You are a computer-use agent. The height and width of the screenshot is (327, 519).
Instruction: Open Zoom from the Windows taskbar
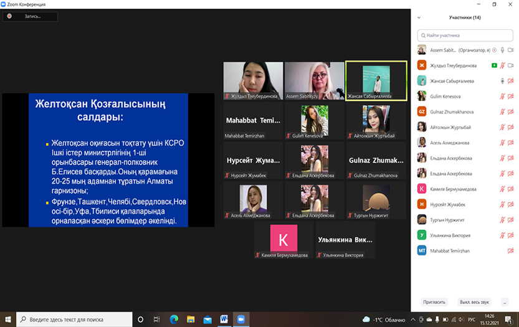(x=240, y=319)
